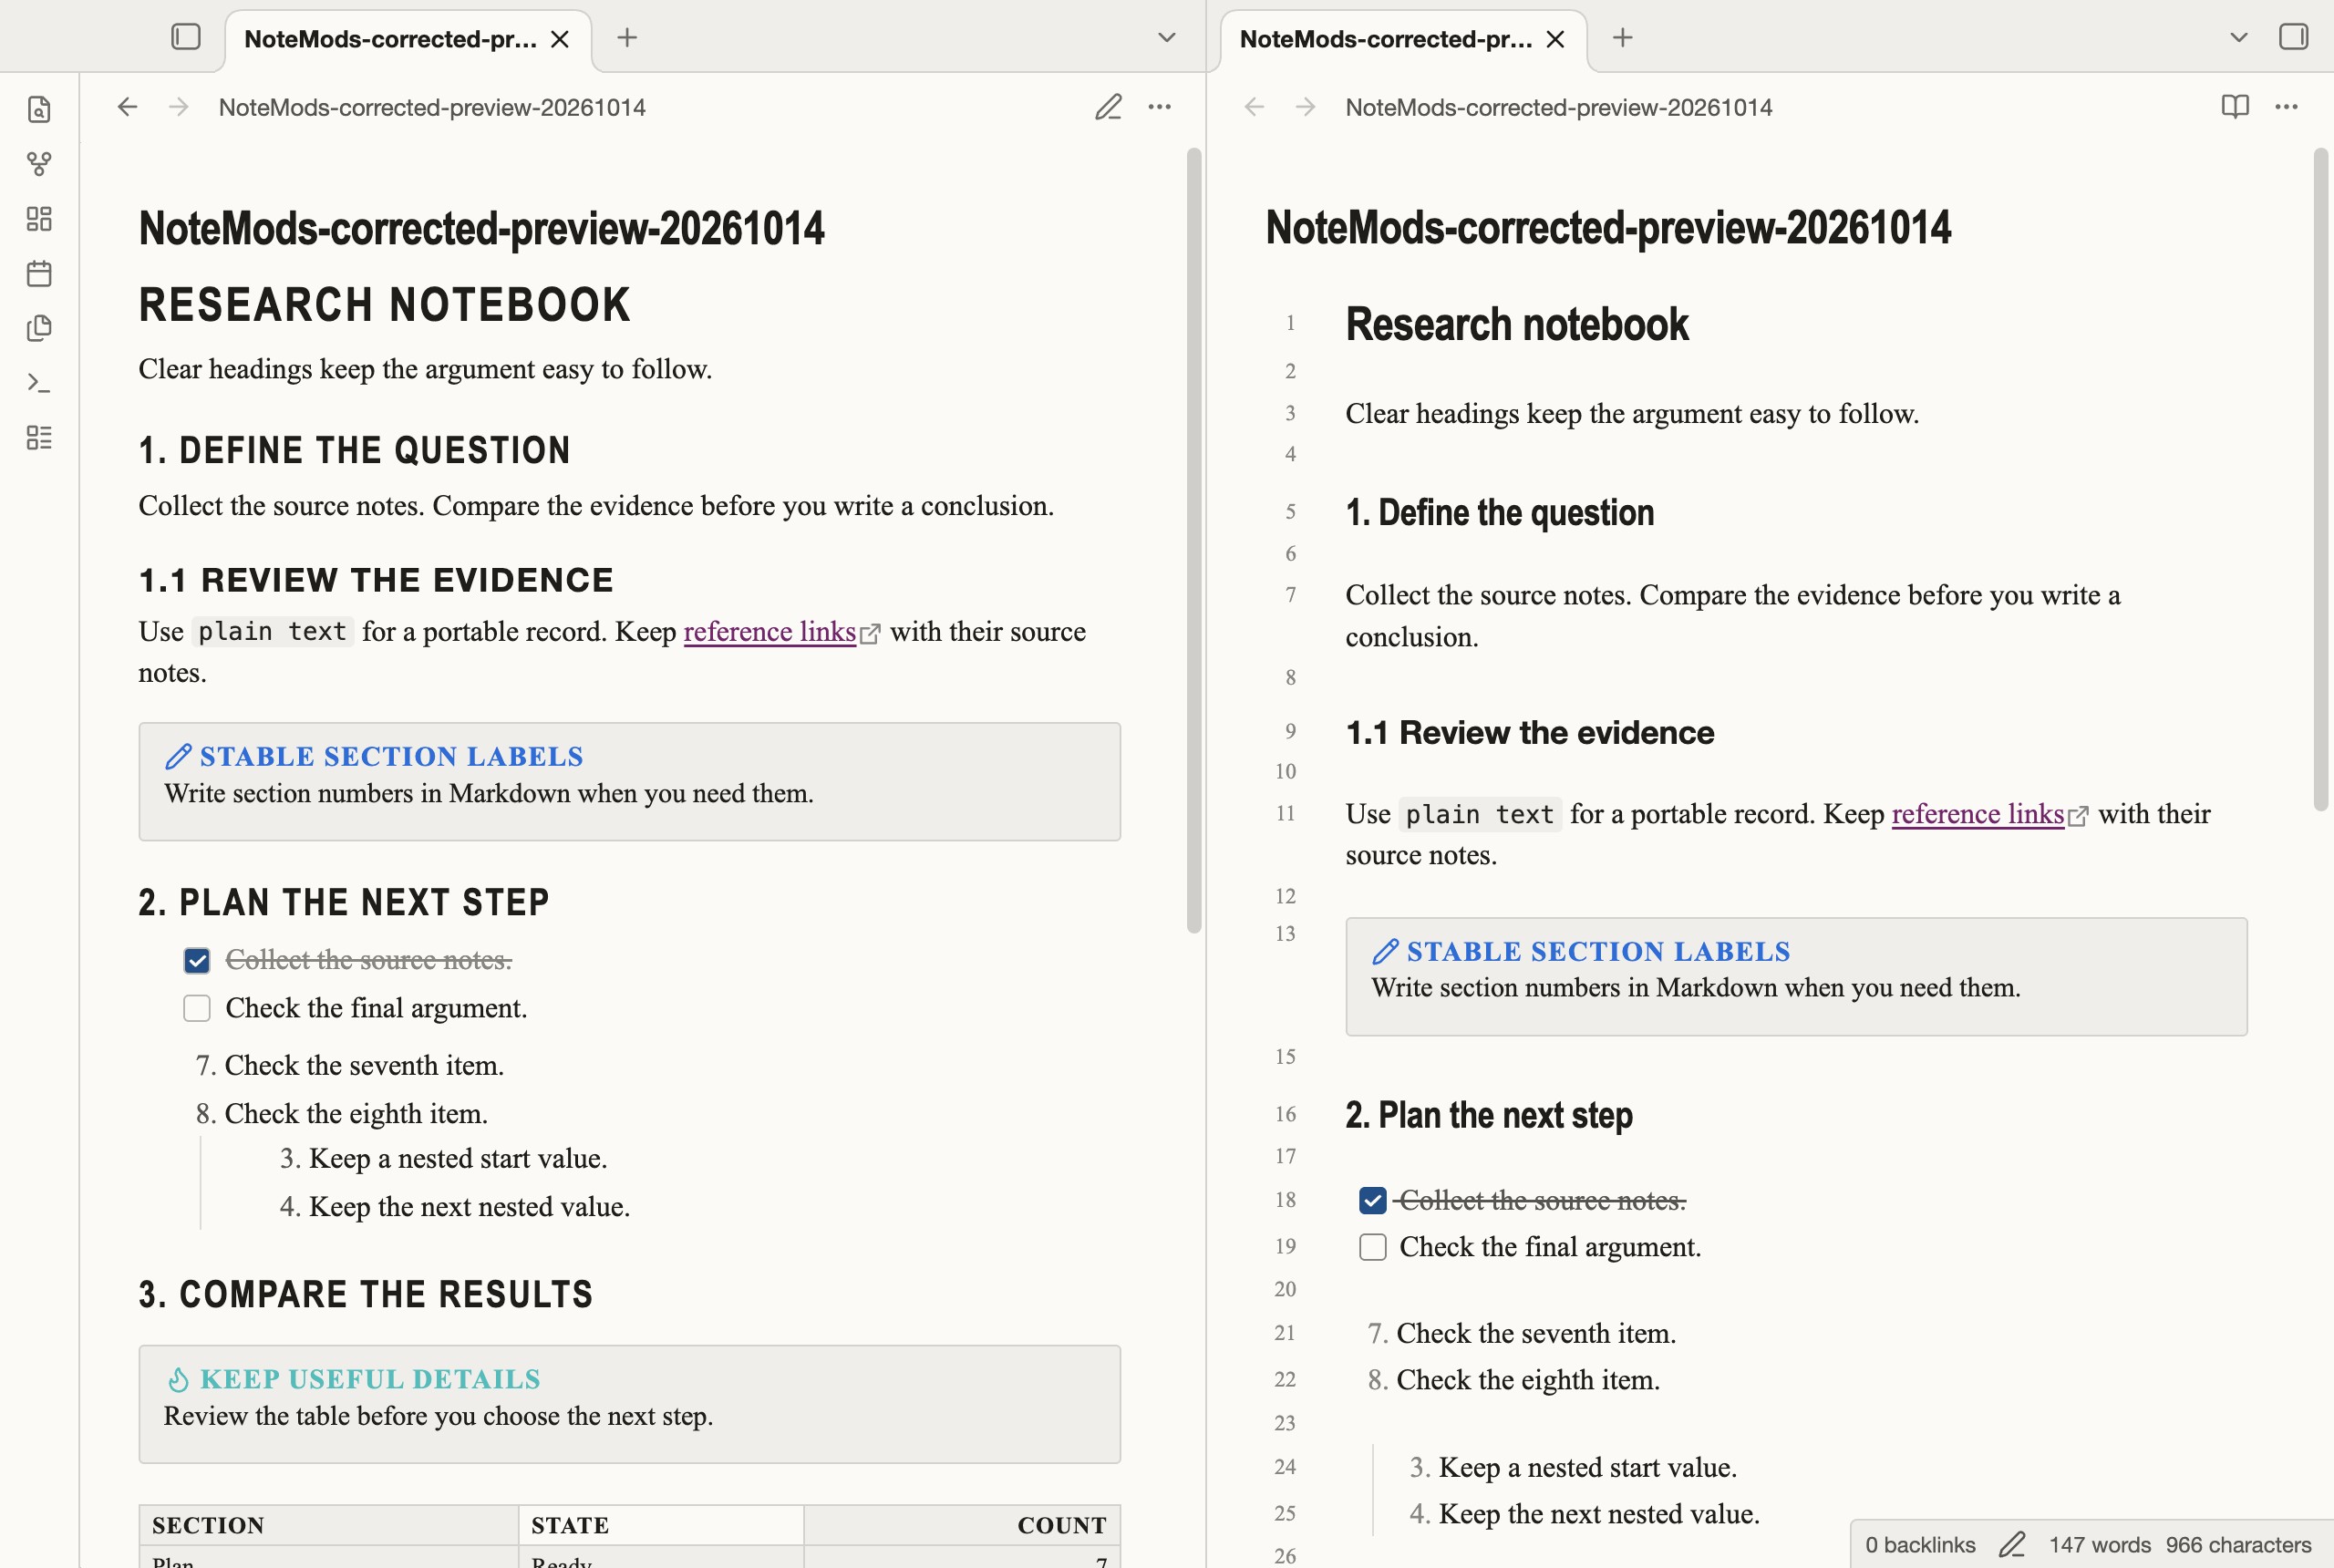Click the templates copy icon
This screenshot has width=2334, height=1568.
[39, 328]
